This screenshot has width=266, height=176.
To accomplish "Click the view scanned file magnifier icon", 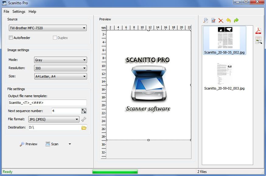I will pyautogui.click(x=206, y=20).
